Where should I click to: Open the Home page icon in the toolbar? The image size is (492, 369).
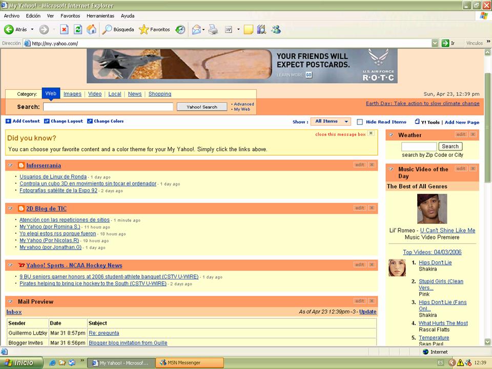[91, 30]
